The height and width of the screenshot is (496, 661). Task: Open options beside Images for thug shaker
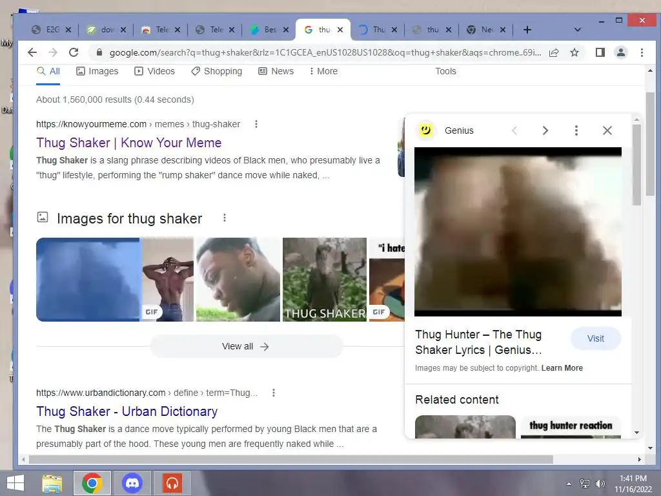225,218
